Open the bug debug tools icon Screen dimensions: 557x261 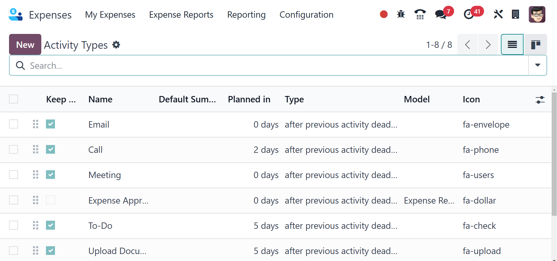[401, 14]
